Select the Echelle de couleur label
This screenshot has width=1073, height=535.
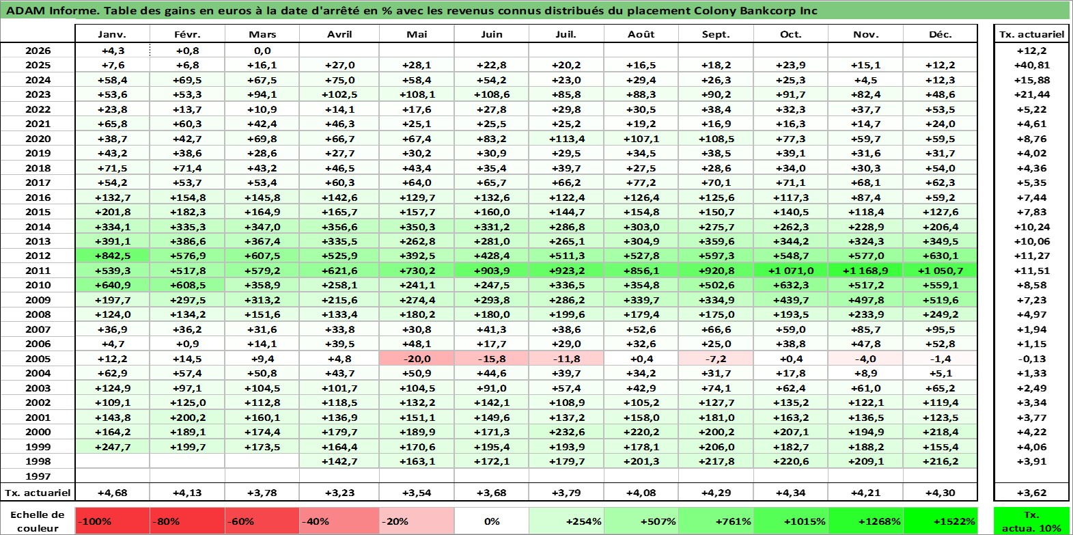[x=38, y=521]
